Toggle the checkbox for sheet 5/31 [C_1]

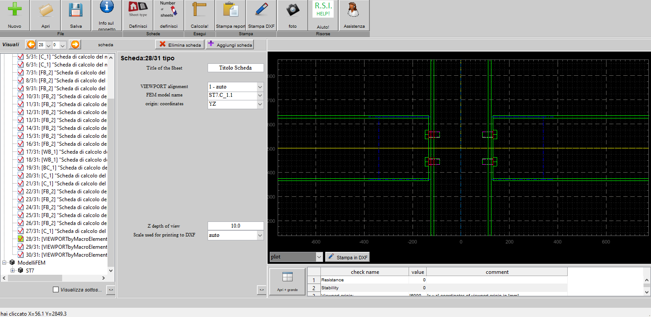(x=20, y=57)
